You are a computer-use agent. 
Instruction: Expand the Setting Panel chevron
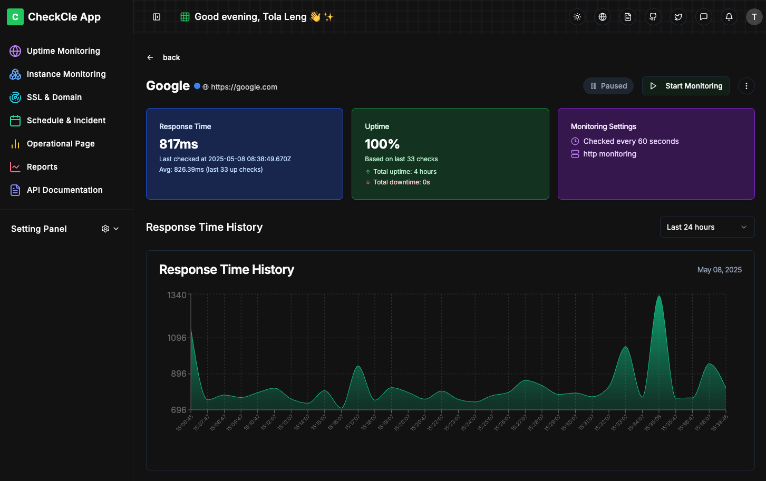(x=117, y=229)
